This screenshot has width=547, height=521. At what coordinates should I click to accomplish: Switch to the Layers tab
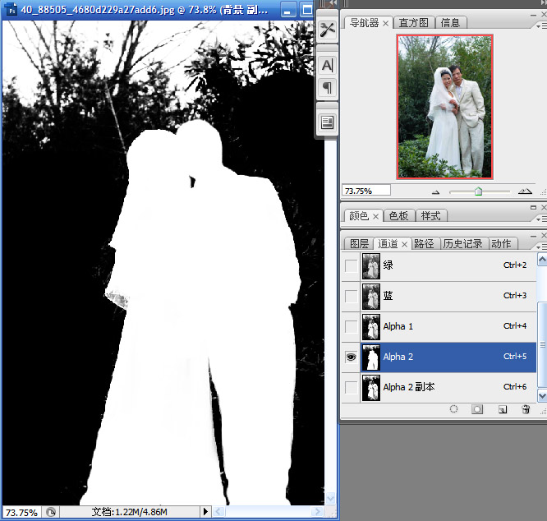point(359,243)
